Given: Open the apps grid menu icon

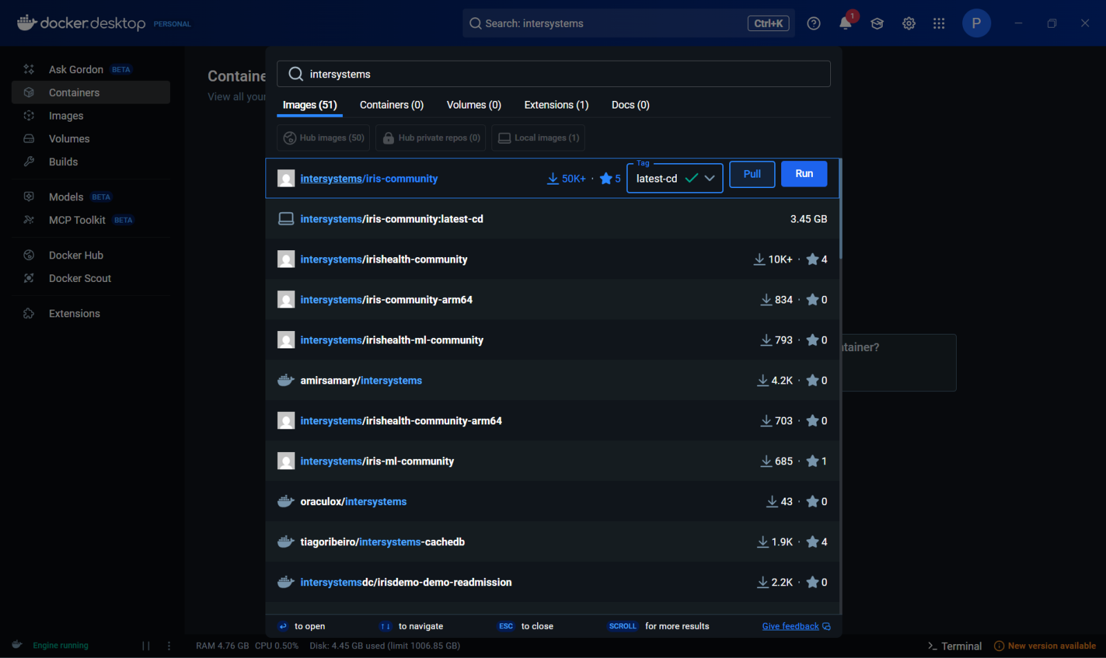Looking at the screenshot, I should coord(939,23).
